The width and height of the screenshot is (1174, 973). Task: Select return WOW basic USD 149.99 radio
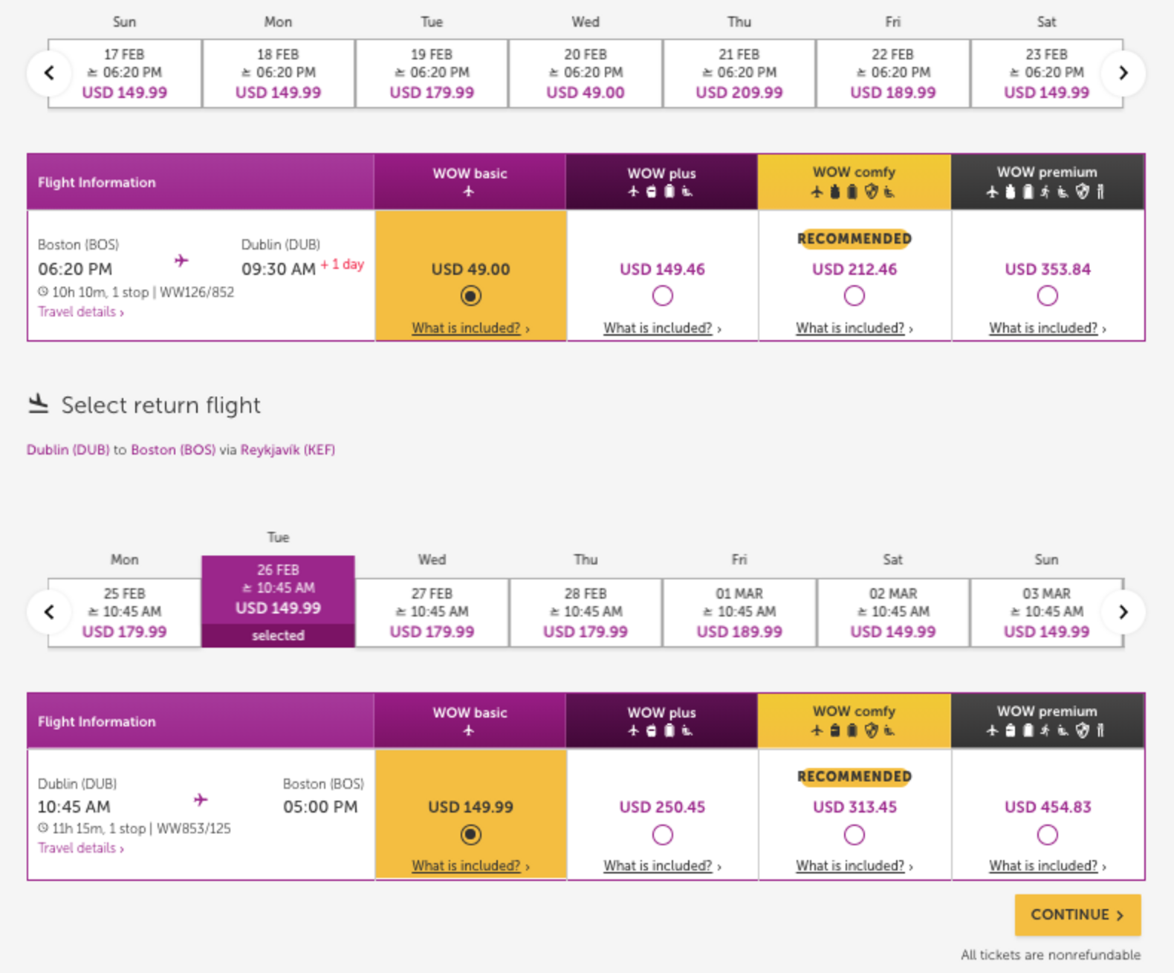[x=470, y=835]
